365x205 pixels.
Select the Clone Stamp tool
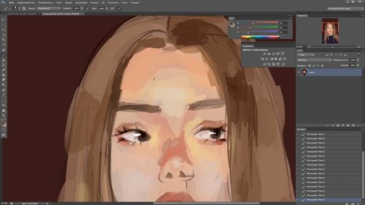tap(3, 60)
